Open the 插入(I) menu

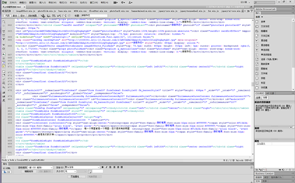[42, 2]
